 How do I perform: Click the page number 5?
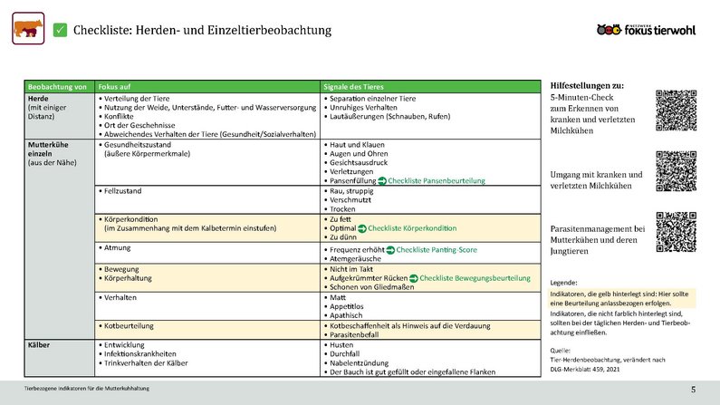coord(694,389)
